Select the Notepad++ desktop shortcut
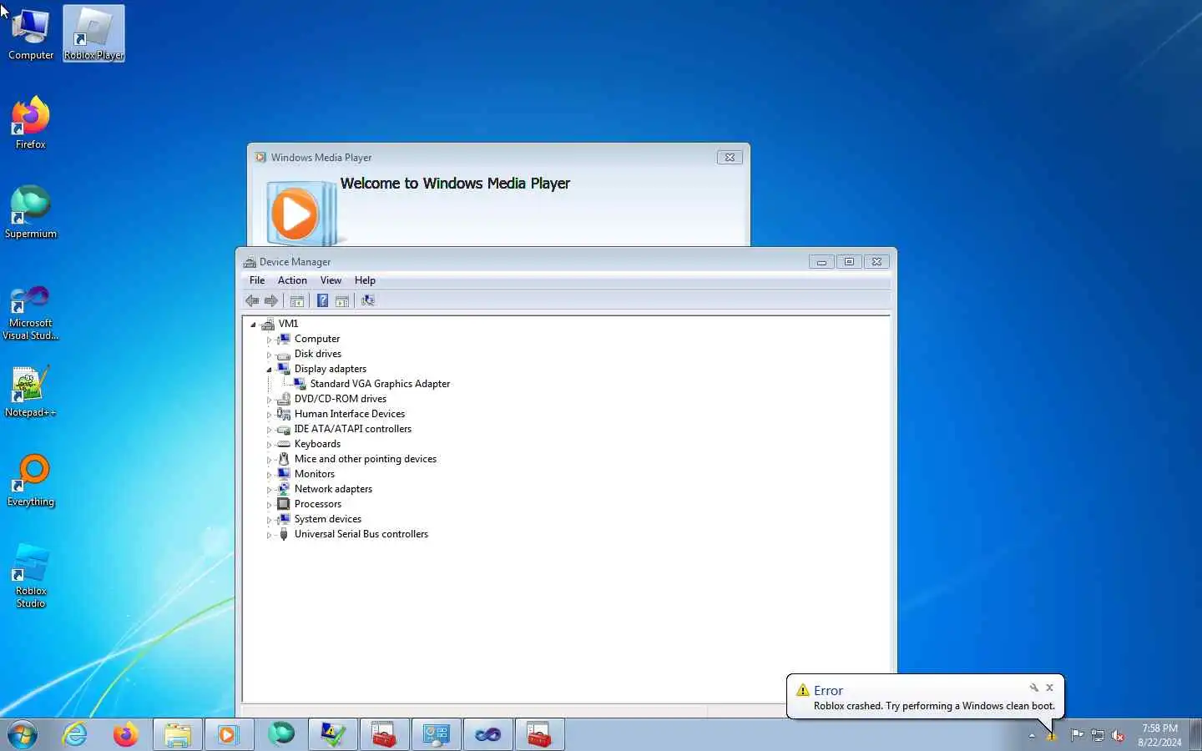This screenshot has width=1202, height=751. coord(31,392)
